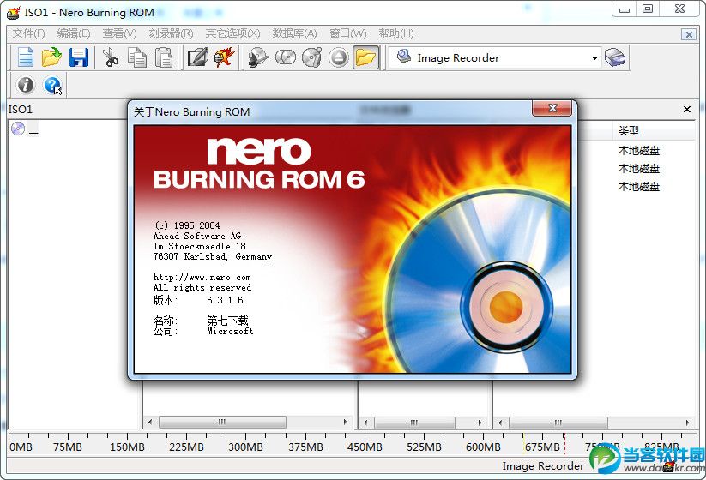
Task: Click the red dashed capacity limit marker
Action: tap(564, 443)
